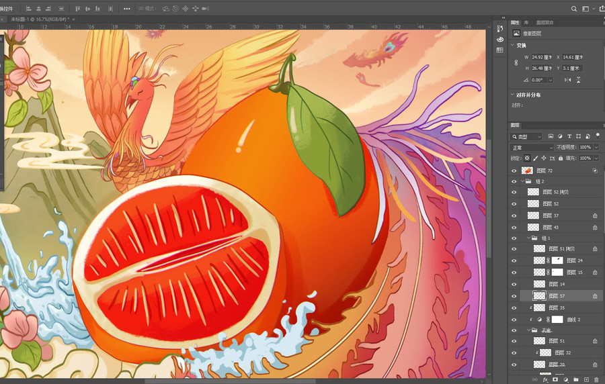Toggle lock image pixels brush icon
This screenshot has width=605, height=384.
(x=536, y=158)
